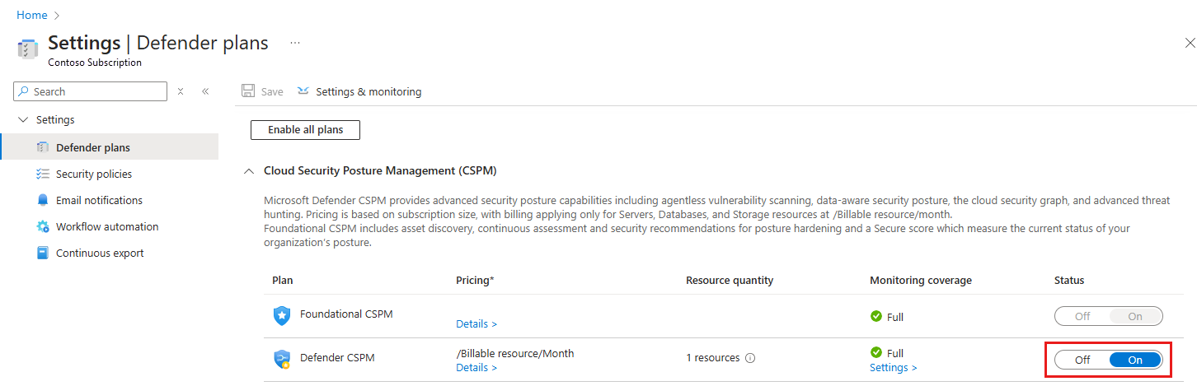Screen dimensions: 1197x386
Task: Click the Settings & monitoring toolbar icon
Action: click(303, 91)
